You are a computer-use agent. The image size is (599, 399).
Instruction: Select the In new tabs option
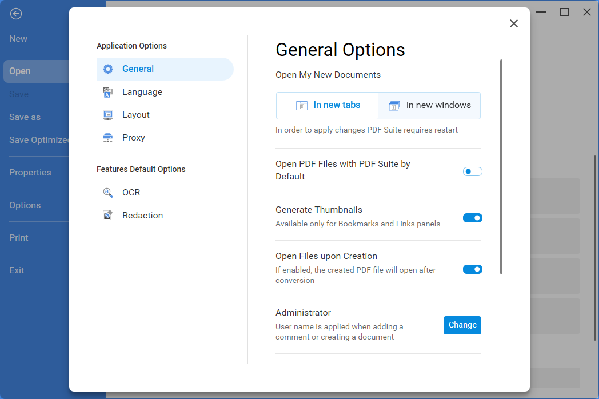328,106
